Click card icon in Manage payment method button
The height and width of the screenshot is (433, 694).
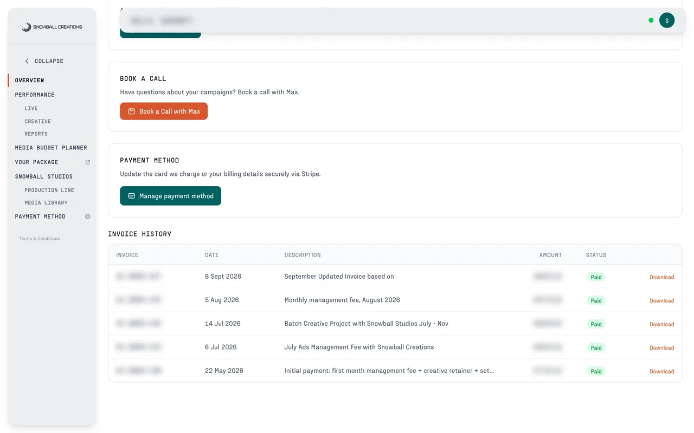(x=131, y=196)
